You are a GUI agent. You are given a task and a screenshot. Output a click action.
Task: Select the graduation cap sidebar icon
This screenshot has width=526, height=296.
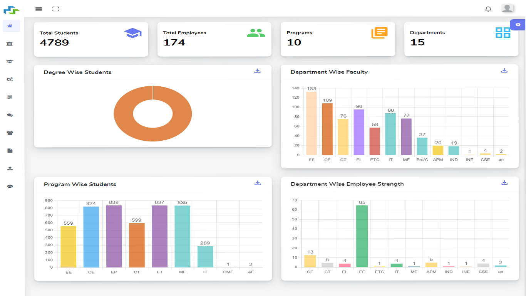10,62
